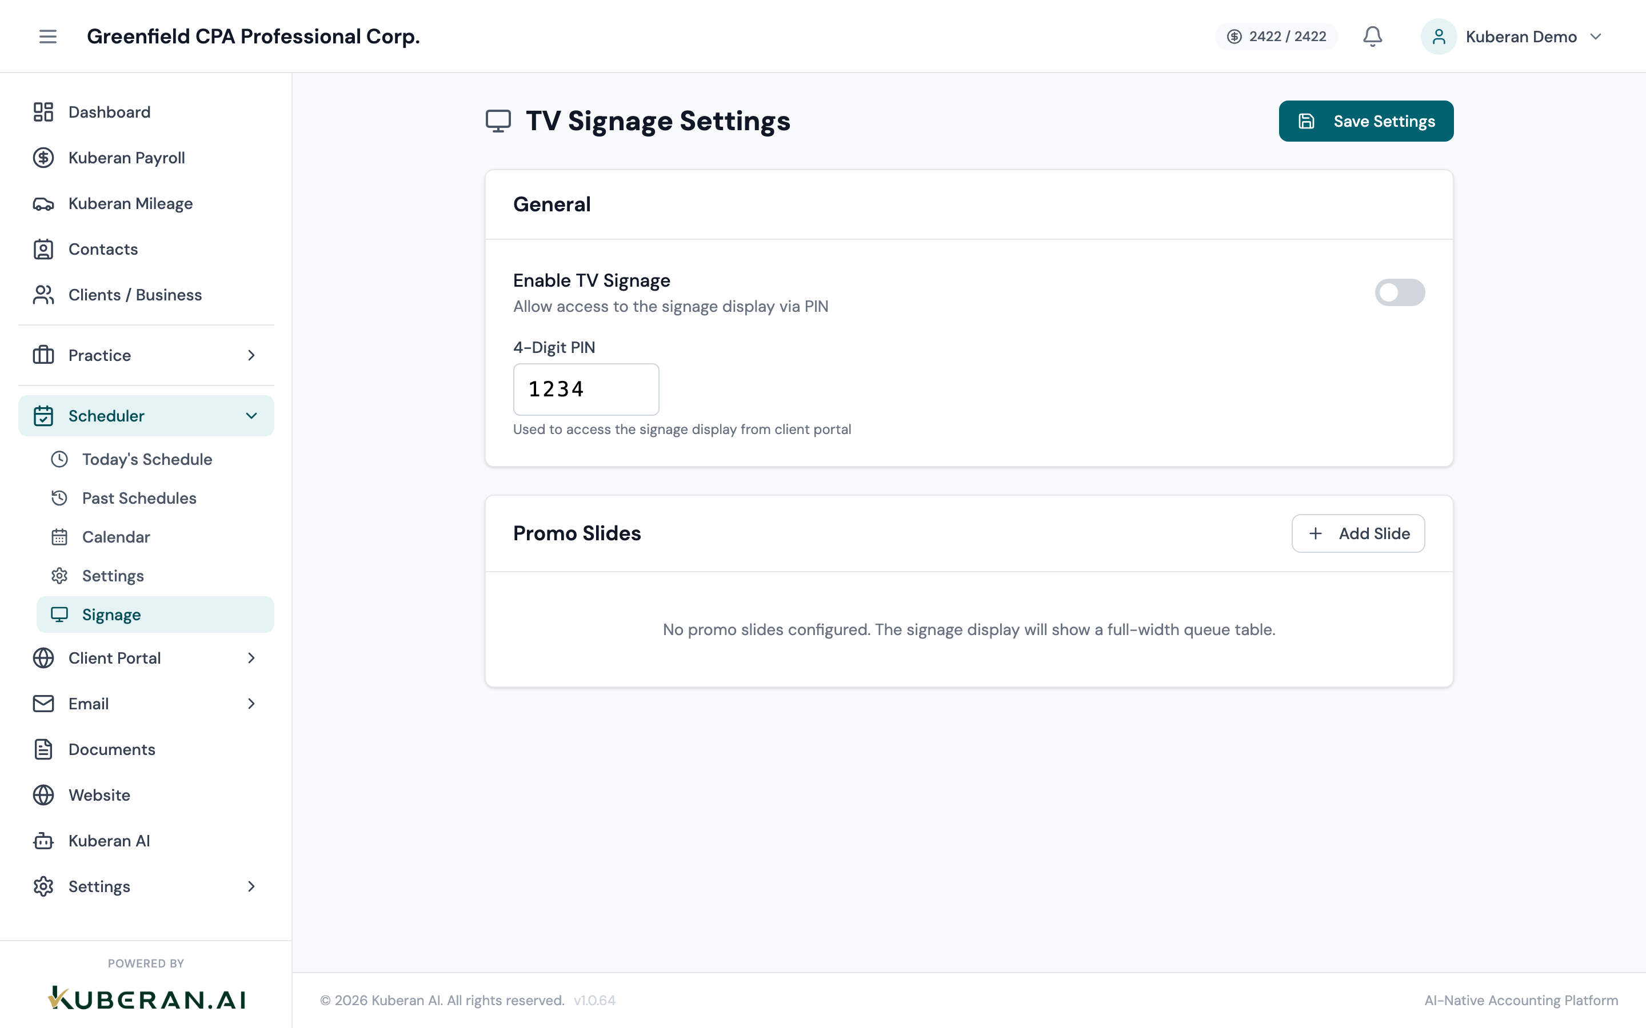
Task: Click the 'No promo slides configured' message
Action: (x=969, y=629)
